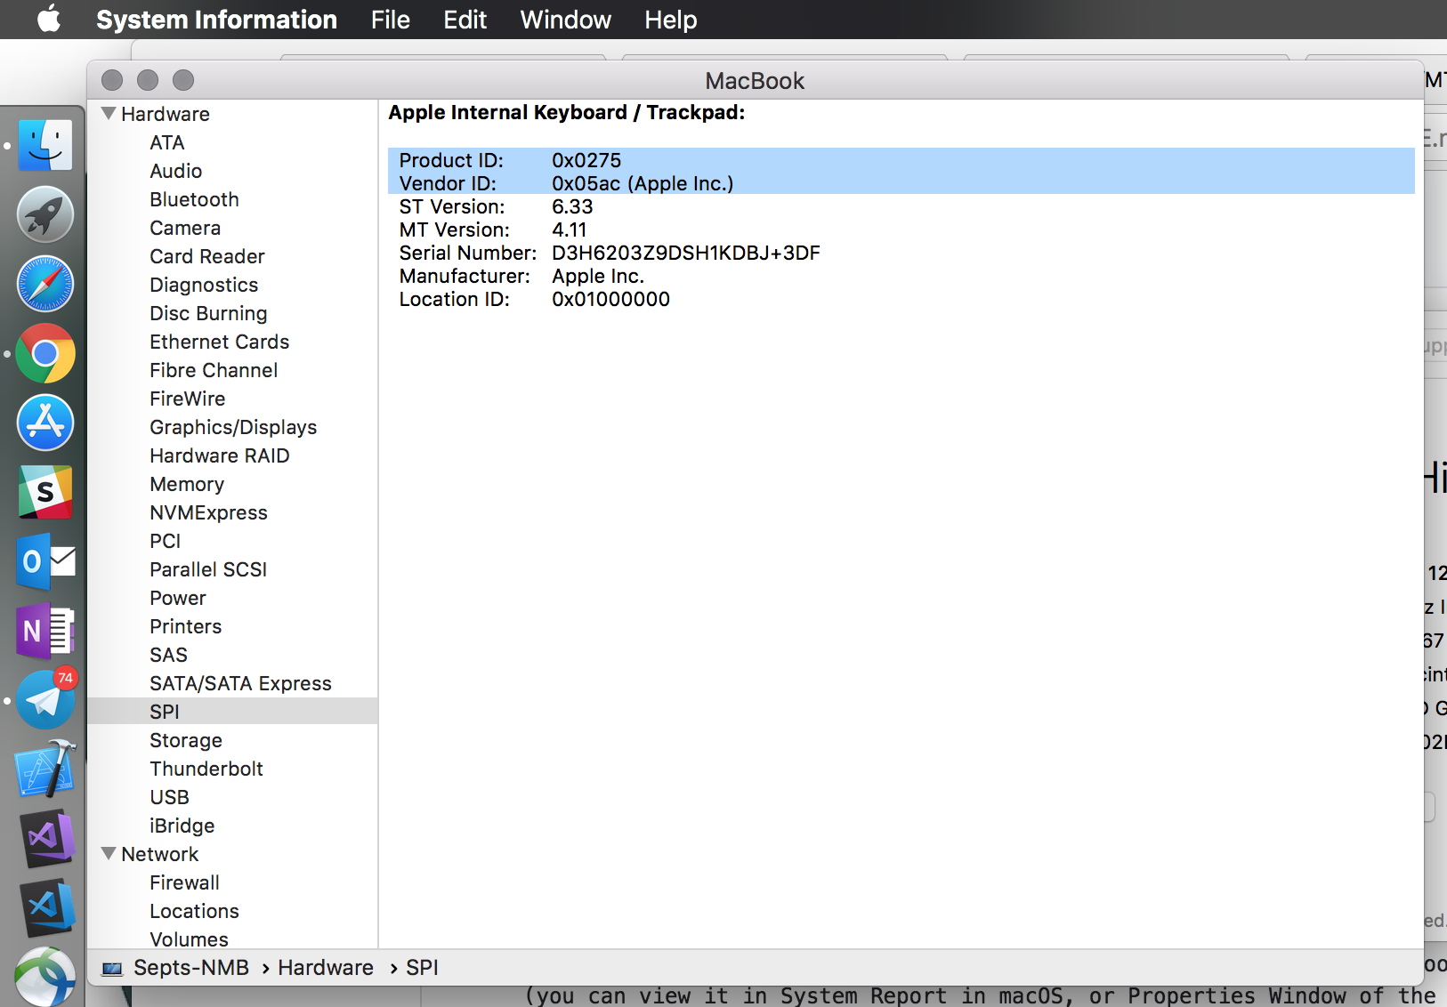Open Xcode from the Dock
The width and height of the screenshot is (1447, 1007).
tap(45, 769)
